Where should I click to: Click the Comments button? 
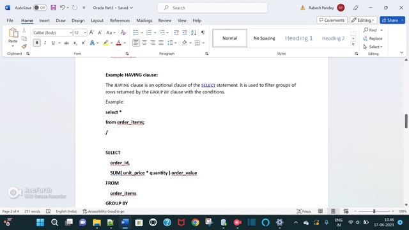click(x=332, y=20)
